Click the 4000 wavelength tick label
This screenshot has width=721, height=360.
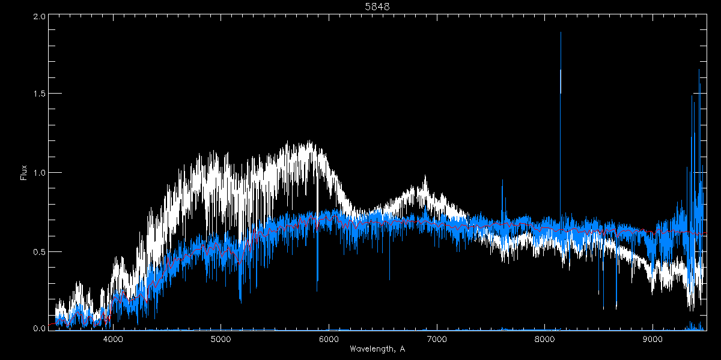coord(113,340)
